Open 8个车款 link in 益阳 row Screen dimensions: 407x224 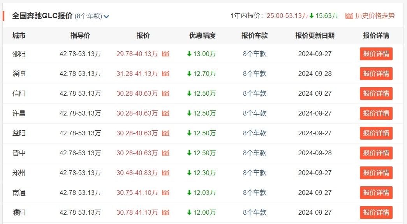(x=255, y=133)
